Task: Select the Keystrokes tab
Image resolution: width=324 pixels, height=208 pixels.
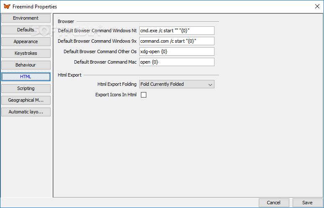Action: (26, 53)
